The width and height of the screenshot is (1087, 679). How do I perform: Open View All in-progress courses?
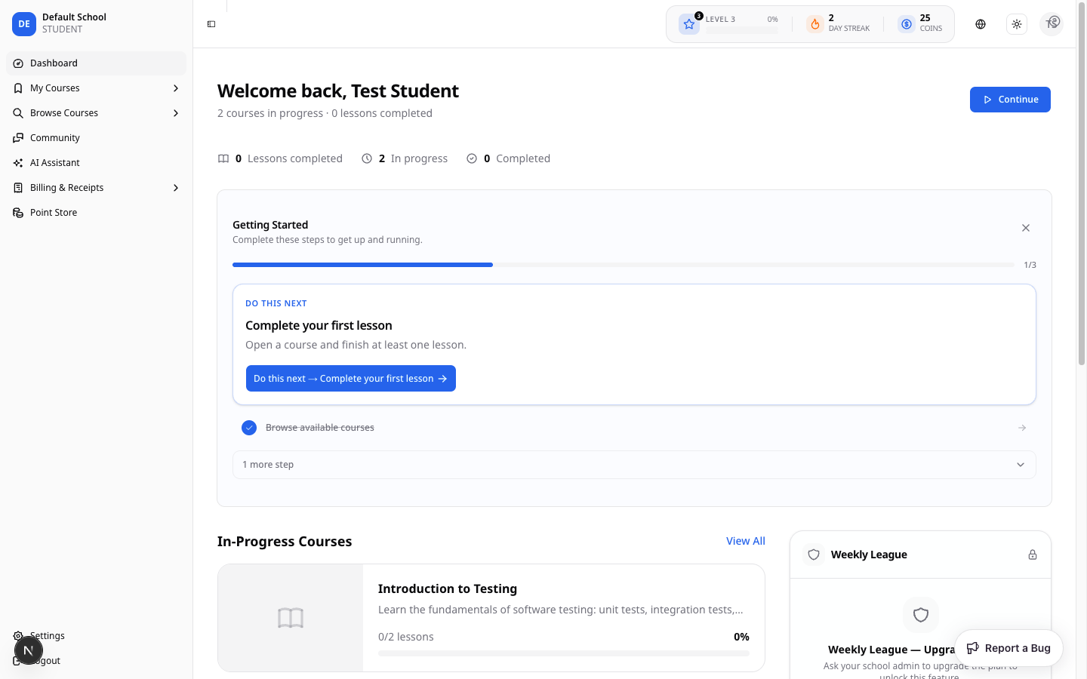tap(746, 541)
